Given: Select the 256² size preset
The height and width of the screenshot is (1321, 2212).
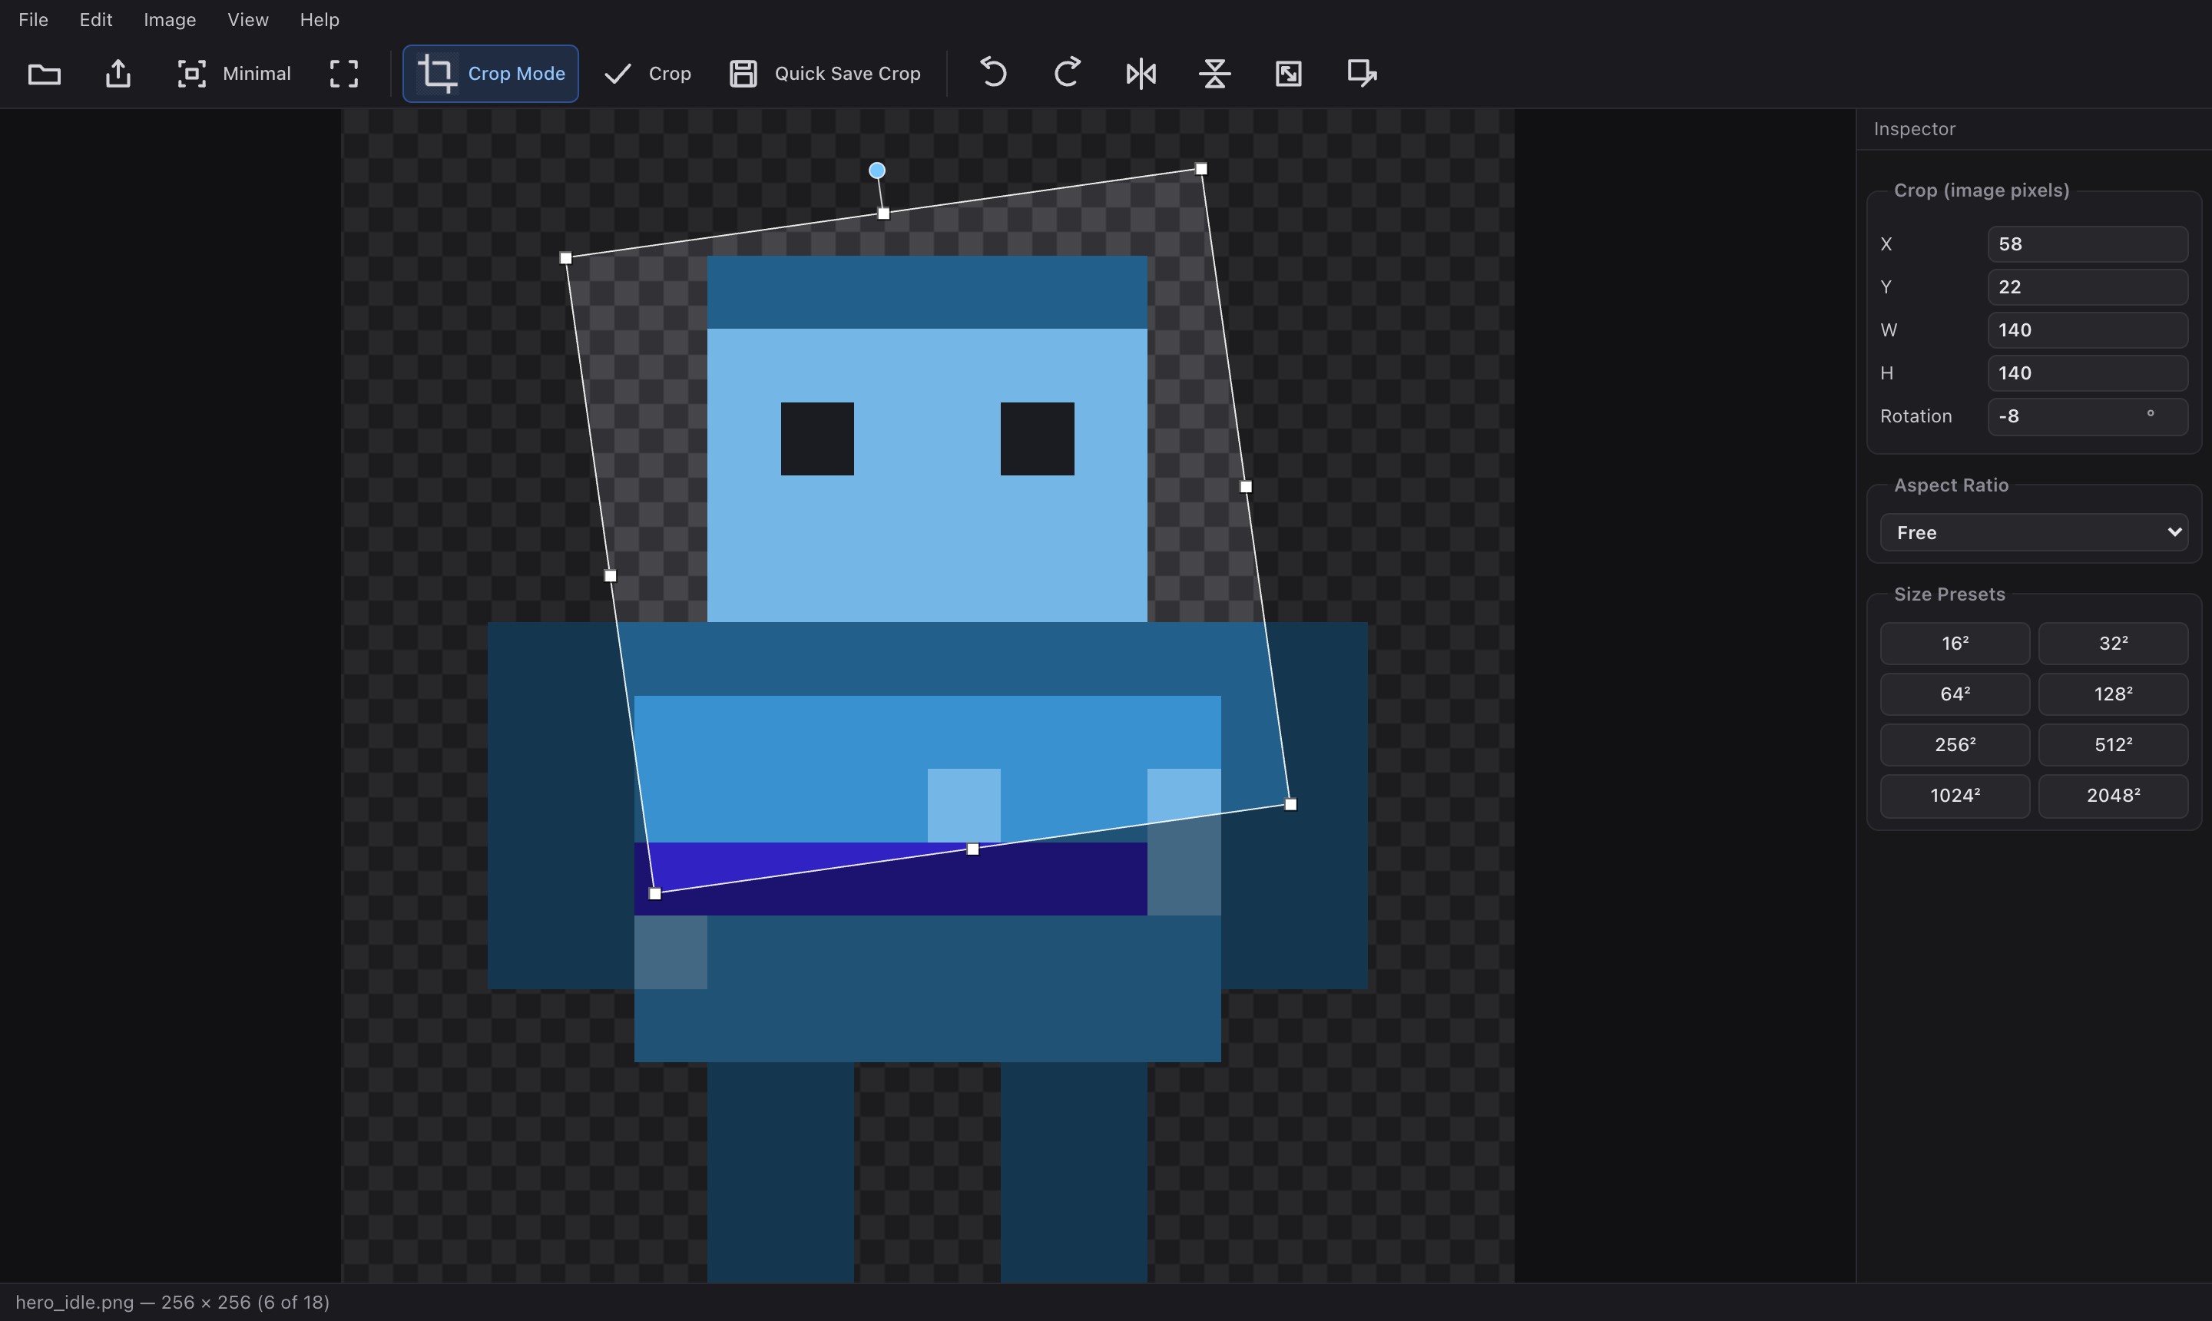Looking at the screenshot, I should (1955, 744).
